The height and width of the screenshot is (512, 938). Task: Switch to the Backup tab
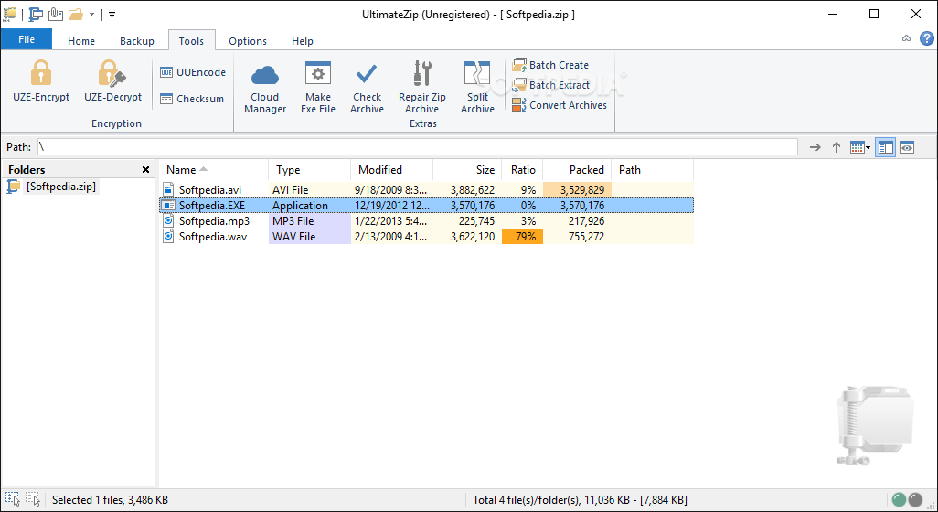(137, 40)
